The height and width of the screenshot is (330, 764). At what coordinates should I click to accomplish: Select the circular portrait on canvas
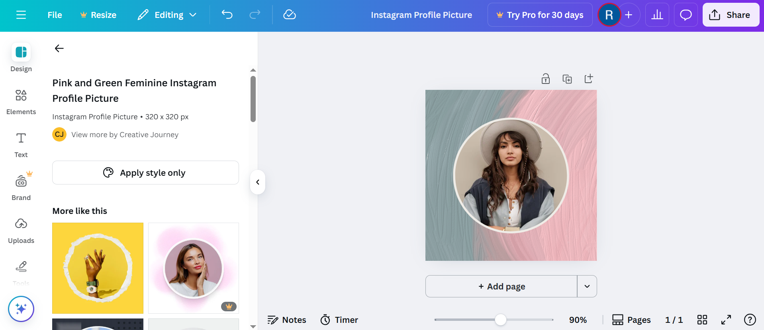pyautogui.click(x=511, y=175)
